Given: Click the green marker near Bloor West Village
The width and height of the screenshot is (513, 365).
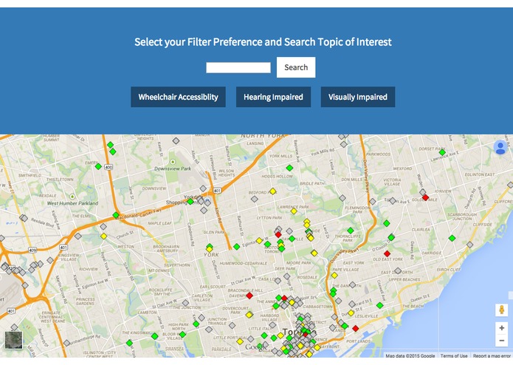Looking at the screenshot, I should point(182,334).
